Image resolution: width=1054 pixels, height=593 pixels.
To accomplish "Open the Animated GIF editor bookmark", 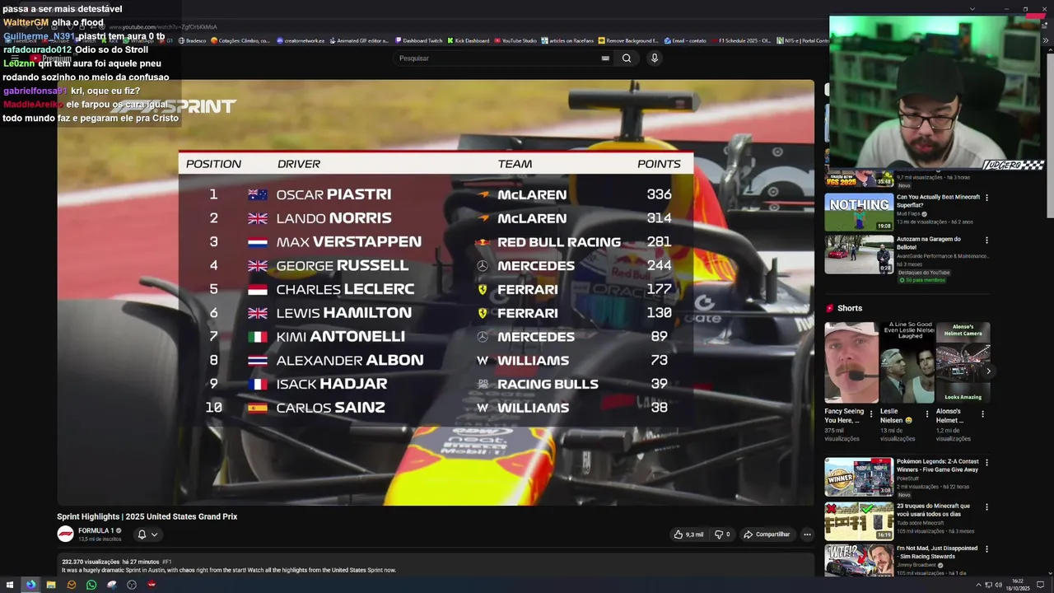I will tap(360, 40).
